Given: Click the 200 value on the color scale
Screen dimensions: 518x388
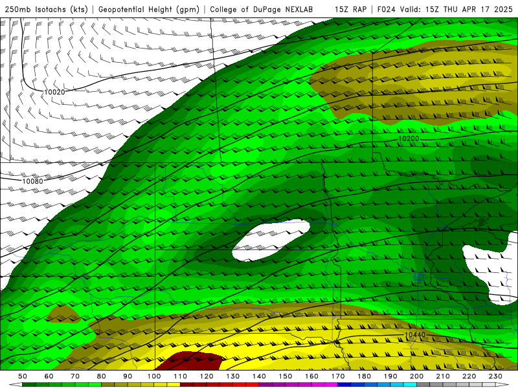Looking at the screenshot, I should (416, 376).
